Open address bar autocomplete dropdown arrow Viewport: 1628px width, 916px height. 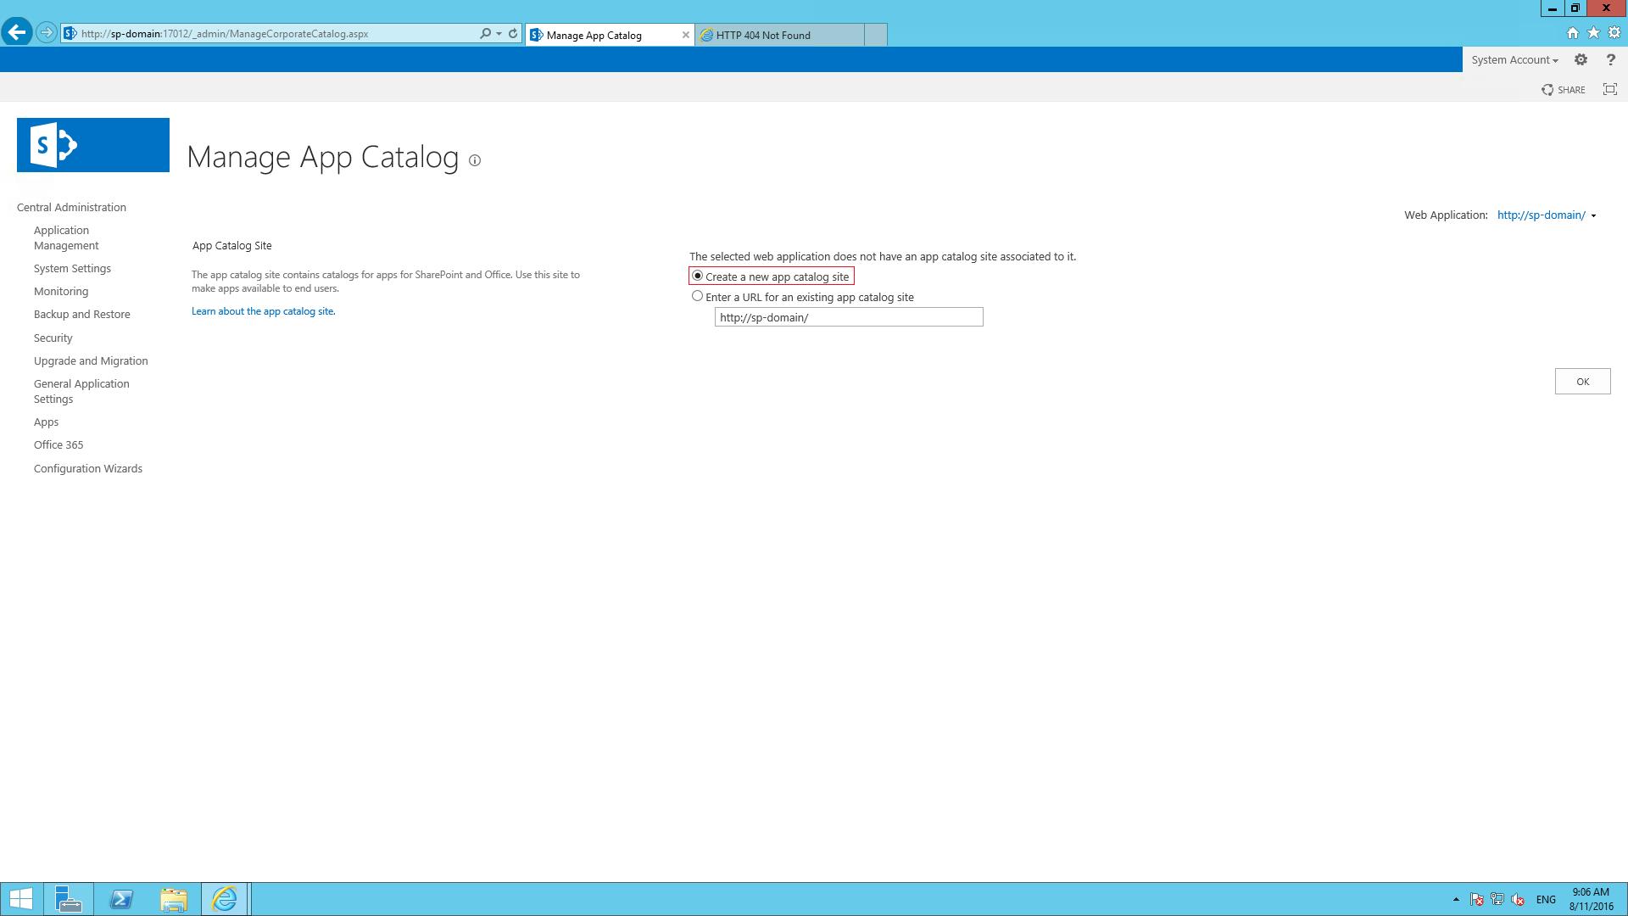pos(499,34)
